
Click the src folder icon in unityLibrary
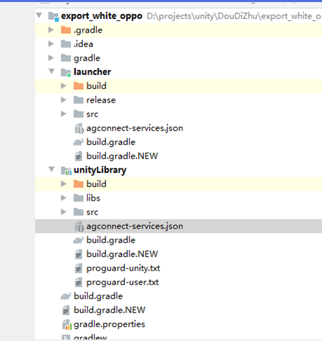[x=79, y=212]
